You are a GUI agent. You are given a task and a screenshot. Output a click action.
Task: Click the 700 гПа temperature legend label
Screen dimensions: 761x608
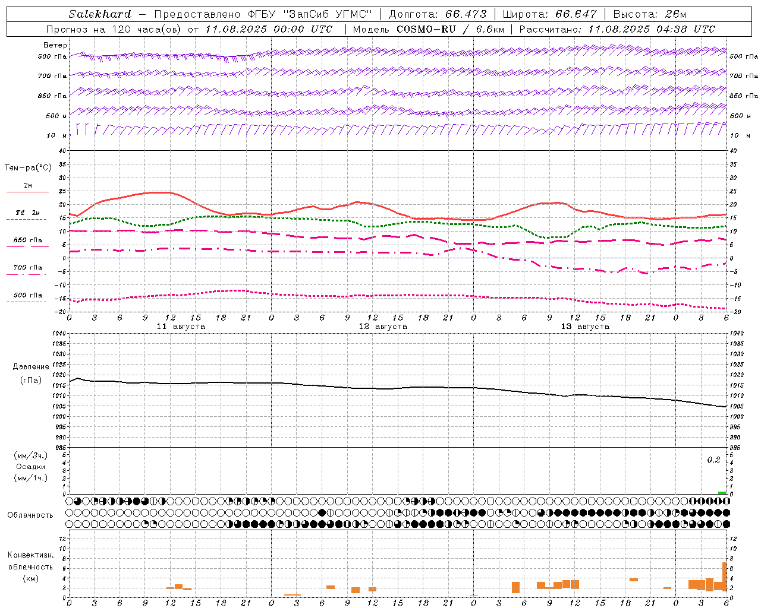click(x=28, y=268)
